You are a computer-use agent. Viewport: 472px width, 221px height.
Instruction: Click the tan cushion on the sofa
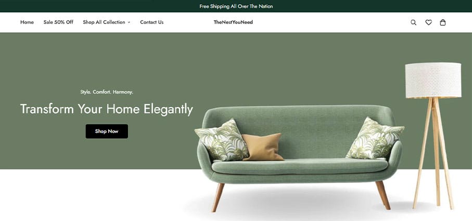tap(262, 147)
